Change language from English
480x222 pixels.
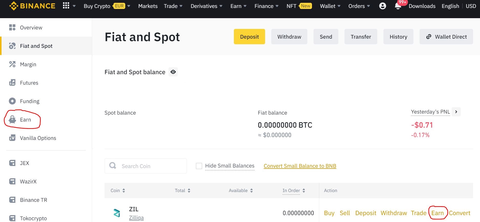coord(450,6)
